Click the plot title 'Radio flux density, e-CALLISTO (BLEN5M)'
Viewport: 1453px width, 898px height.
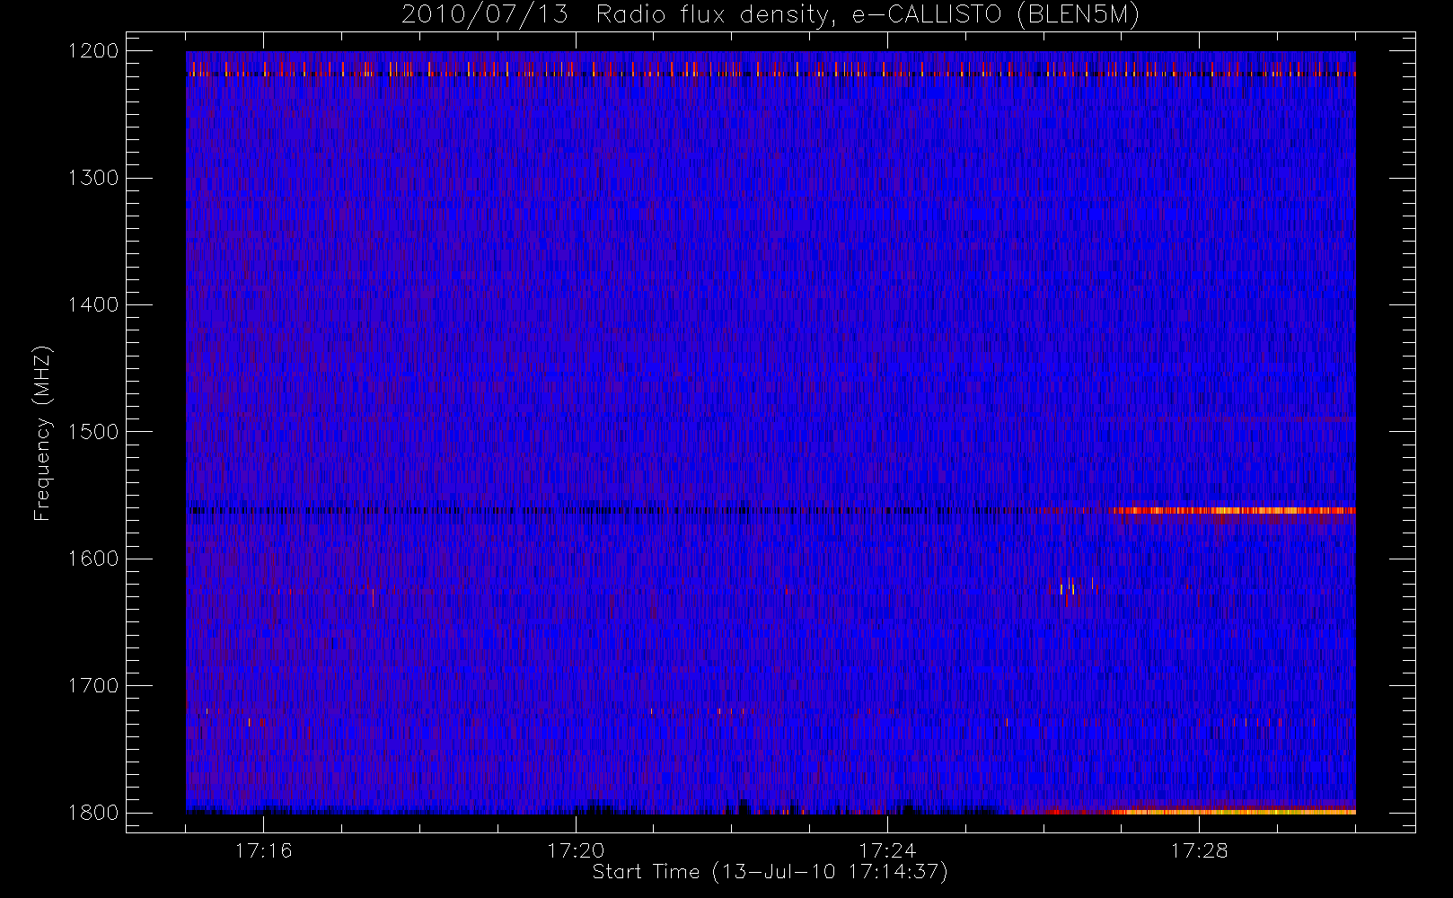pyautogui.click(x=867, y=15)
